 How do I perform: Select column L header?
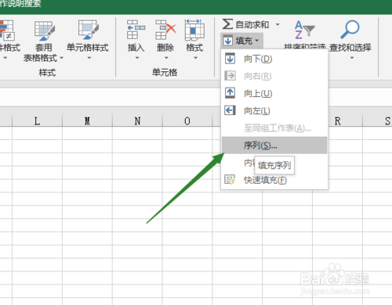coord(37,120)
